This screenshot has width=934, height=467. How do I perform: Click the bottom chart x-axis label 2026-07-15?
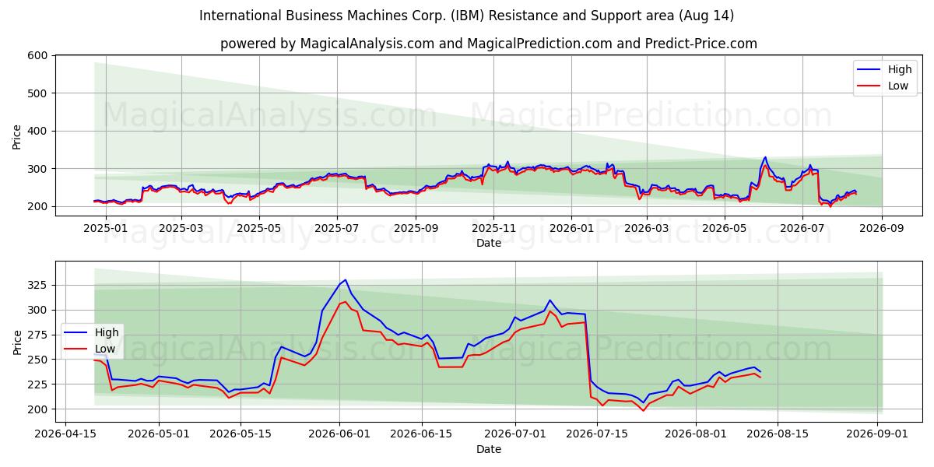[597, 434]
